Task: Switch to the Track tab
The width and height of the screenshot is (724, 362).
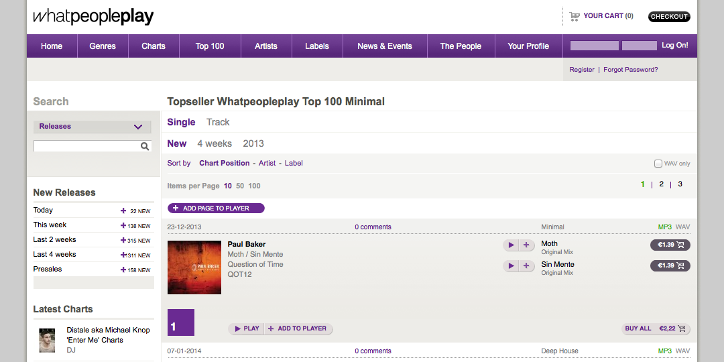Action: pos(218,122)
